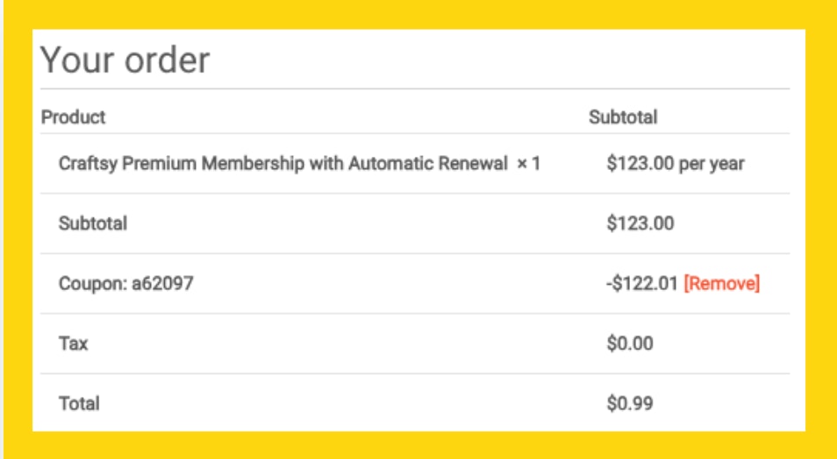Viewport: 837px width, 459px height.
Task: Click the $123.00 per year price
Action: pos(676,164)
